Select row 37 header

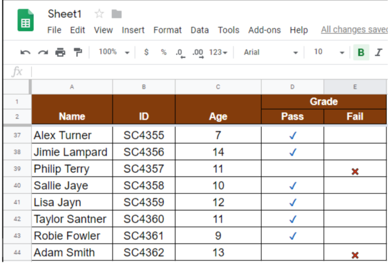17,135
